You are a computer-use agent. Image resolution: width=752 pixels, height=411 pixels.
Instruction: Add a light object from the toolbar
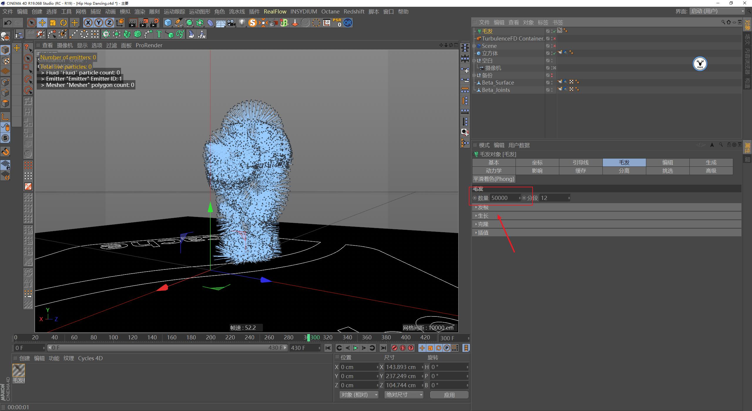click(242, 23)
